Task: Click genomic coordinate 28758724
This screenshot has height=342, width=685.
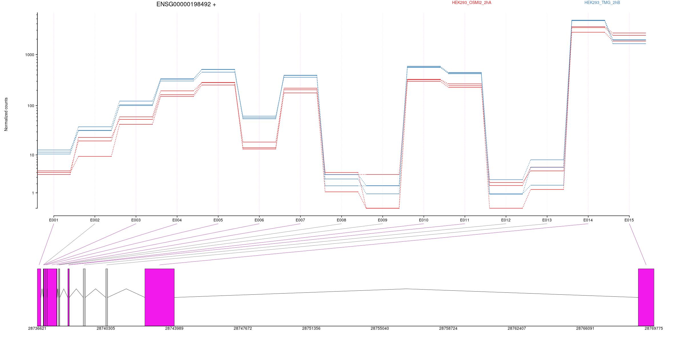Action: (448, 328)
